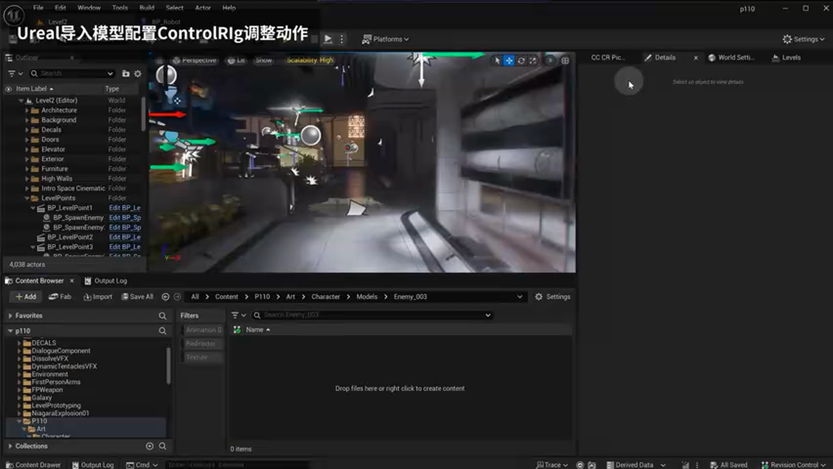Click the navigate back arrow in Content Browser

[x=165, y=296]
